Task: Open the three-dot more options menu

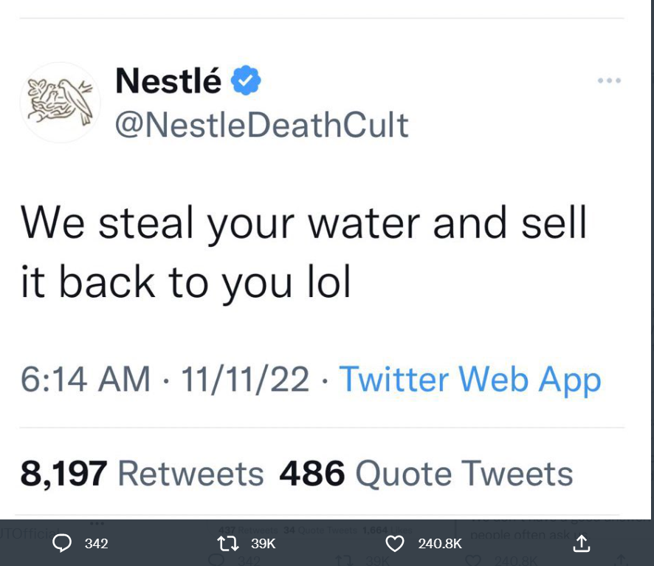Action: coord(609,80)
